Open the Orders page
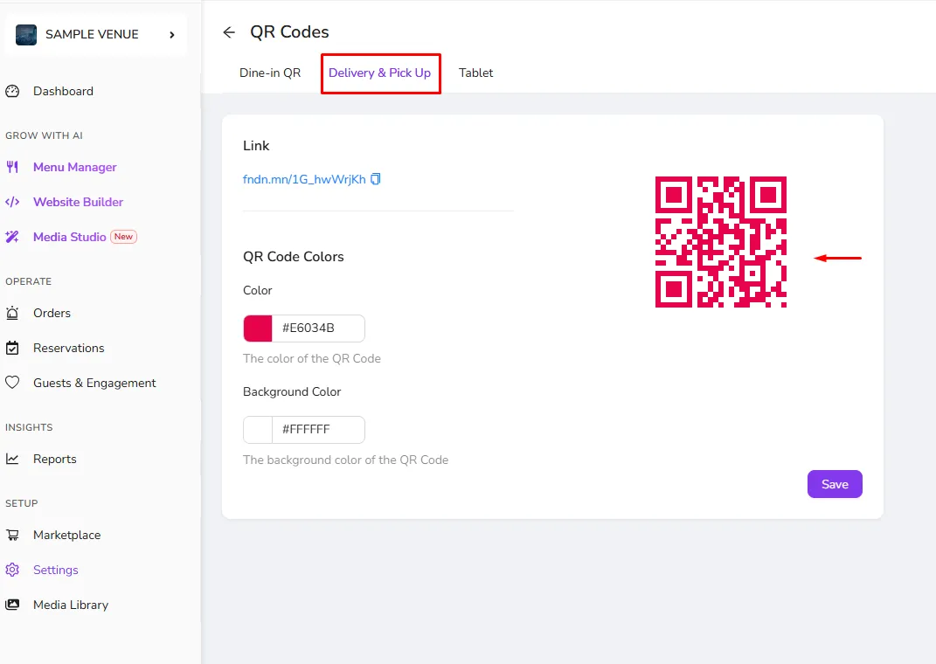The height and width of the screenshot is (664, 936). (52, 313)
